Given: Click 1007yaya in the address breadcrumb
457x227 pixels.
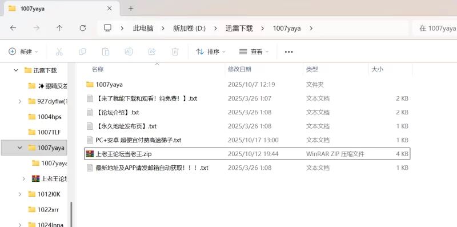Looking at the screenshot, I should pos(287,28).
